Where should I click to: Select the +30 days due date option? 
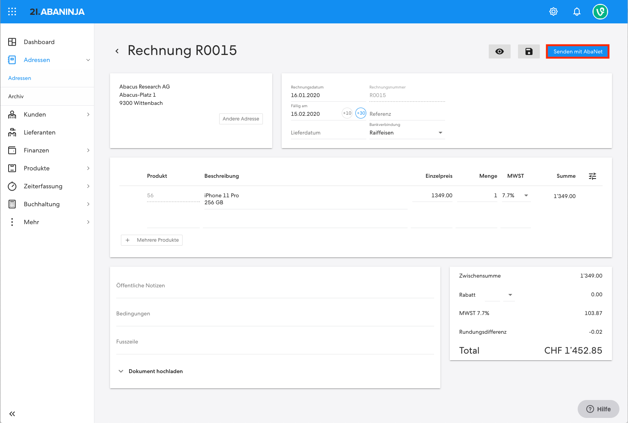(x=361, y=113)
